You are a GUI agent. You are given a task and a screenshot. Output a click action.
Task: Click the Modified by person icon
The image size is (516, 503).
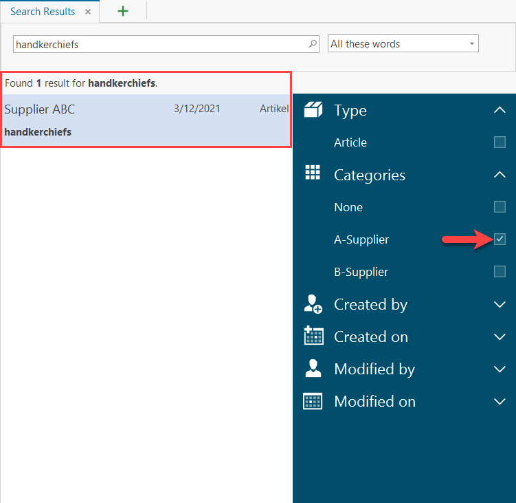(x=313, y=369)
